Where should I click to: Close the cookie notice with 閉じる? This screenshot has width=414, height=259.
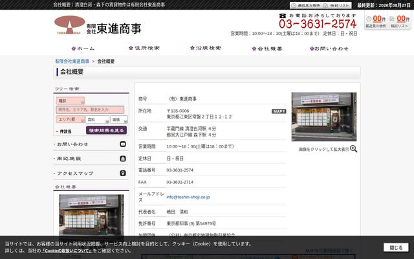(396, 247)
